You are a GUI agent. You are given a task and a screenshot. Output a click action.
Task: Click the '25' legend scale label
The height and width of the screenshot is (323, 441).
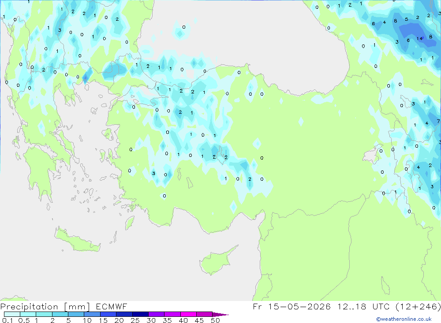[x=135, y=320]
